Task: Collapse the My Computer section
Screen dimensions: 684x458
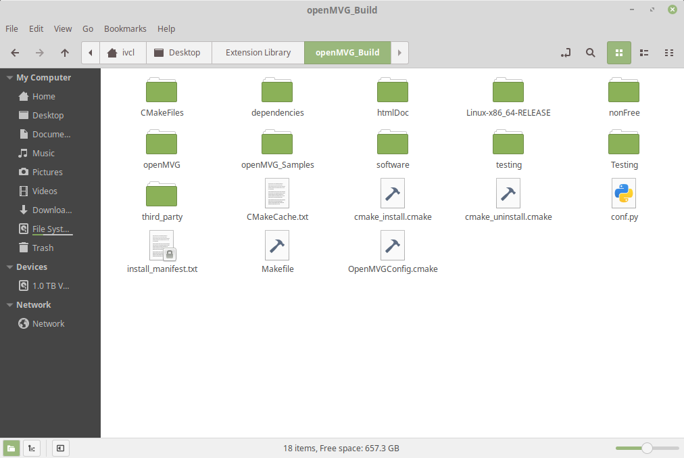Action: tap(8, 77)
